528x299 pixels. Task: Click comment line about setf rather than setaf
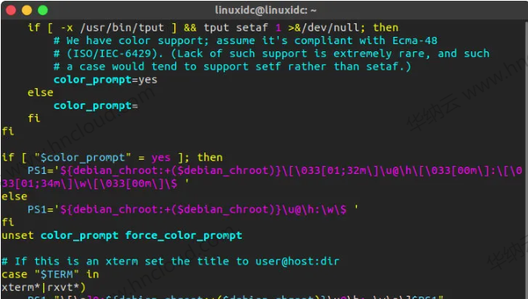[232, 67]
